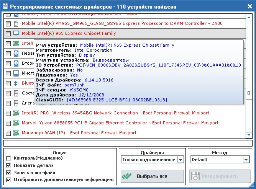Toggle 'Запись в лог-файл' checkbox

point(8,173)
